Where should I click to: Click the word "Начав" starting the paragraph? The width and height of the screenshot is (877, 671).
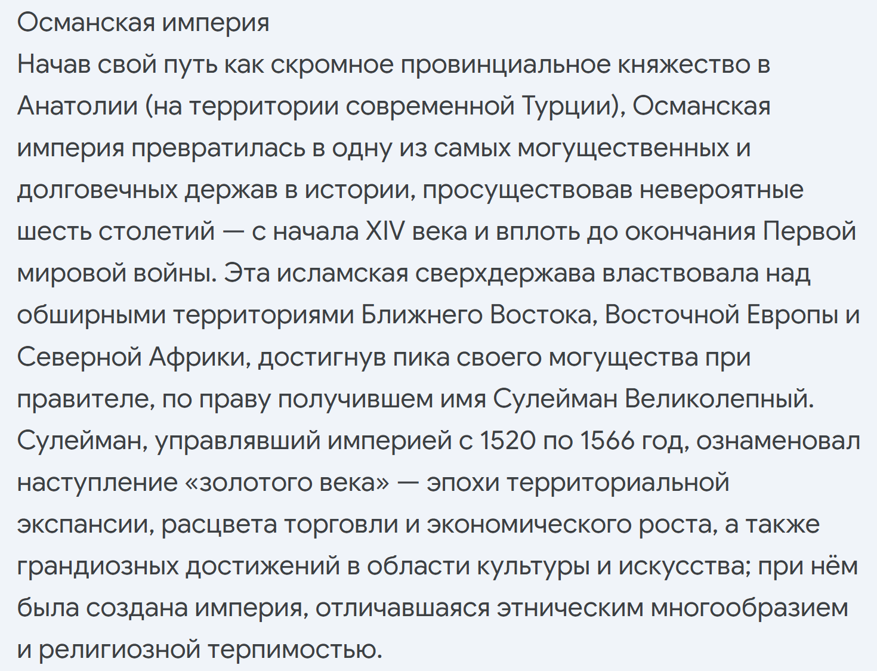(x=53, y=64)
